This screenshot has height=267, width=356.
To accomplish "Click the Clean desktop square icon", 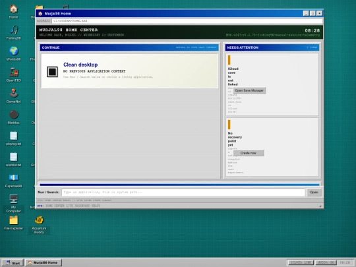I will pos(52,72).
